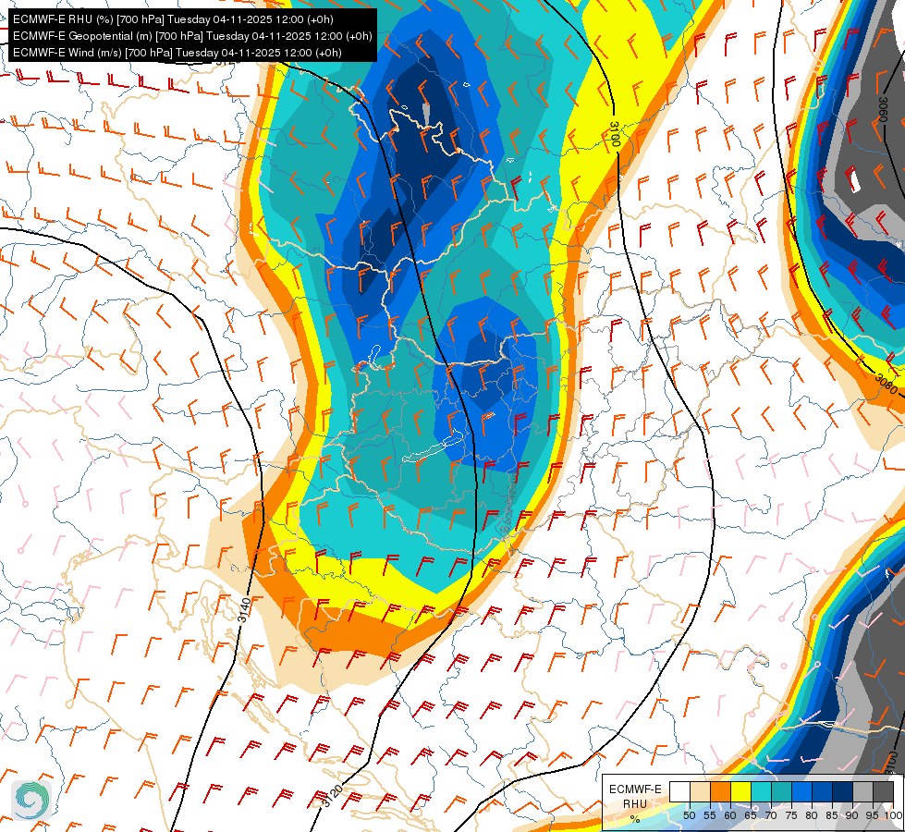Pick the light gray 90-95 legend swatch
Viewport: 905px width, 832px height.
862,791
